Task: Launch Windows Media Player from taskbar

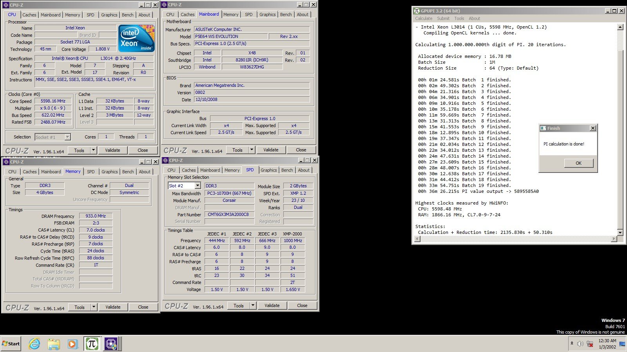Action: (x=72, y=344)
